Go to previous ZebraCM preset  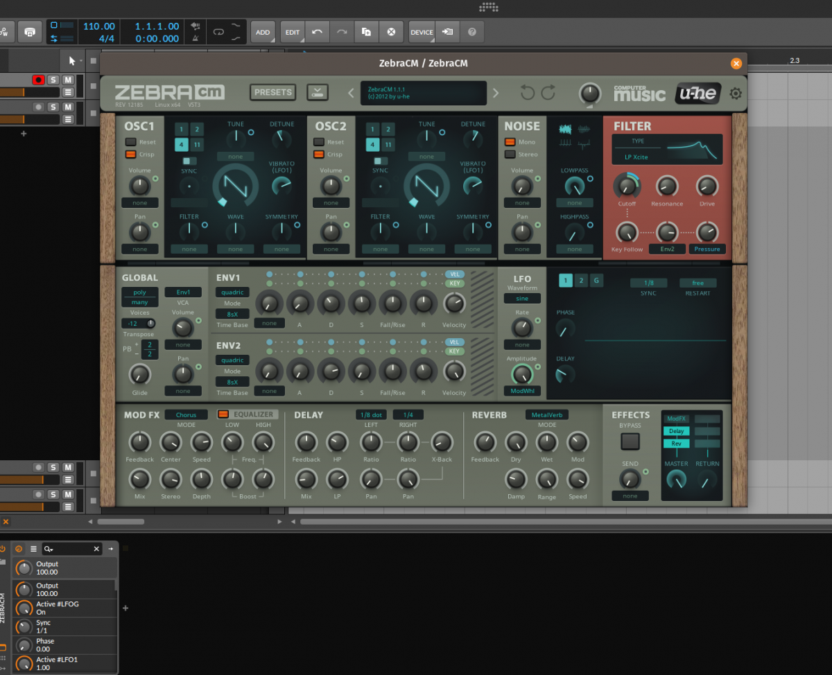coord(351,93)
